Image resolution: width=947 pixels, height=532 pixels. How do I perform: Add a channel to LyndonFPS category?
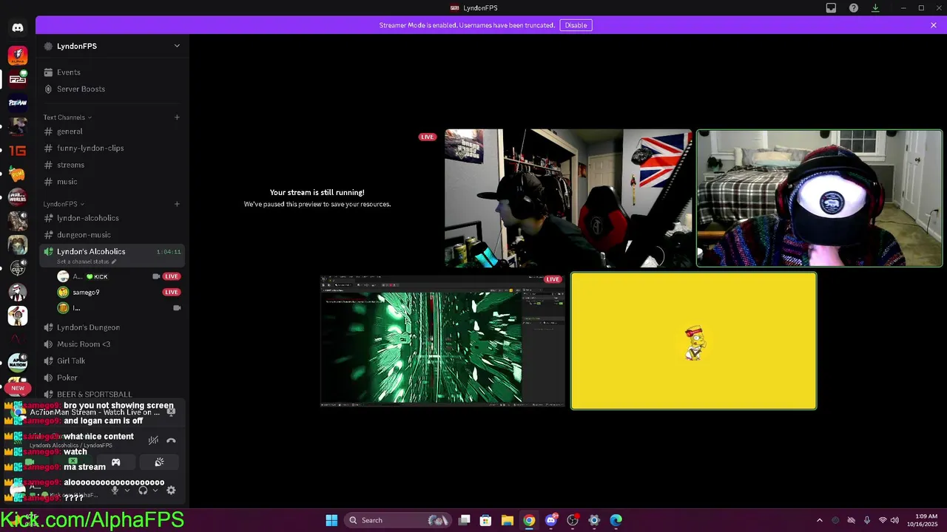[x=177, y=204]
